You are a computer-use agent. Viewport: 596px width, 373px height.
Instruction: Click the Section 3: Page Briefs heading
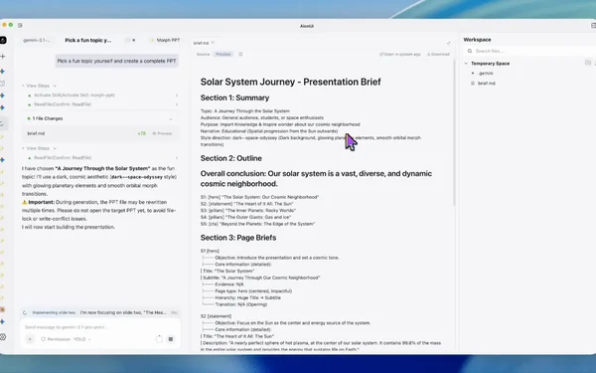tap(238, 238)
